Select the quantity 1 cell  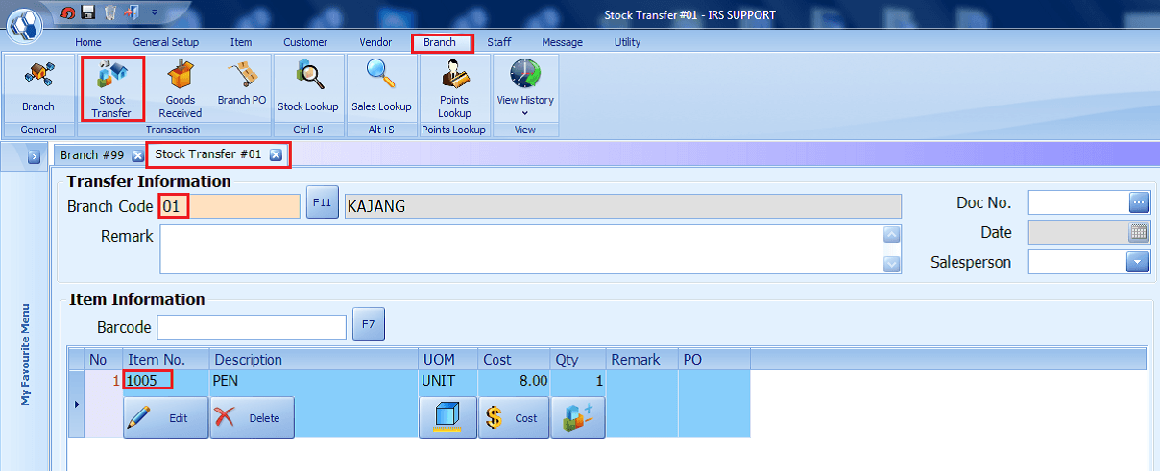click(579, 381)
